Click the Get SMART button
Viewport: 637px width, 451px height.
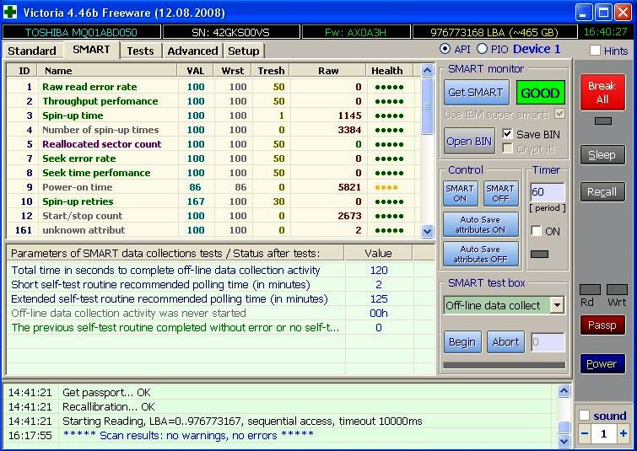[475, 93]
